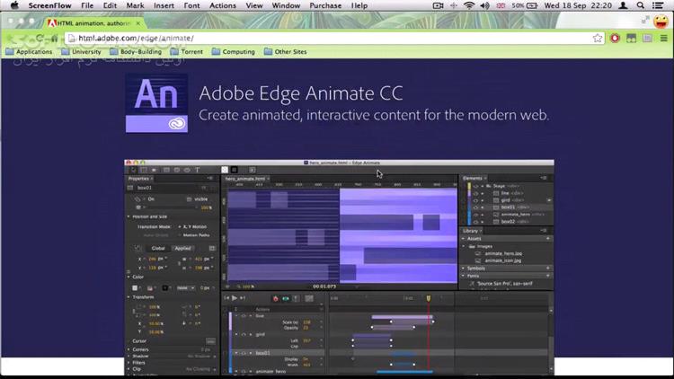Screen dimensions: 674x379
Task: Click the Adobe Edge Animate An logo
Action: [156, 103]
